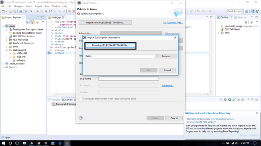Cancel the Import Subscription Information dialog
This screenshot has width=261, height=146.
167,70
